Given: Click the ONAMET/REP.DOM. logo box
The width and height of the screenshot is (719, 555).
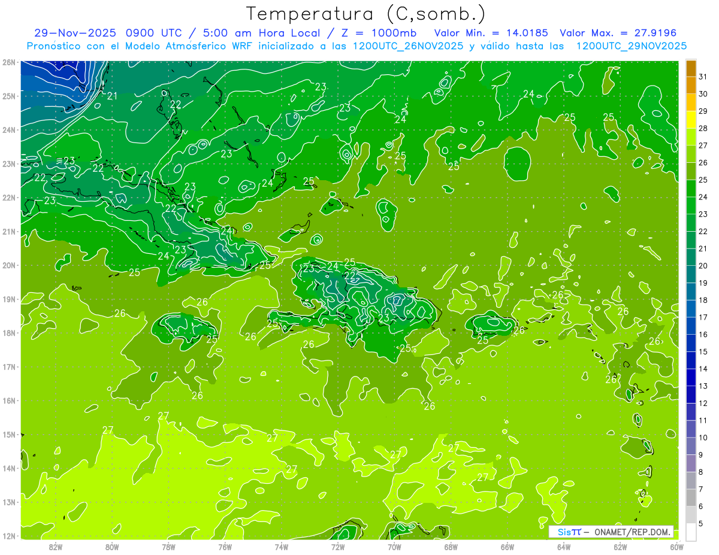Looking at the screenshot, I should pos(611,532).
